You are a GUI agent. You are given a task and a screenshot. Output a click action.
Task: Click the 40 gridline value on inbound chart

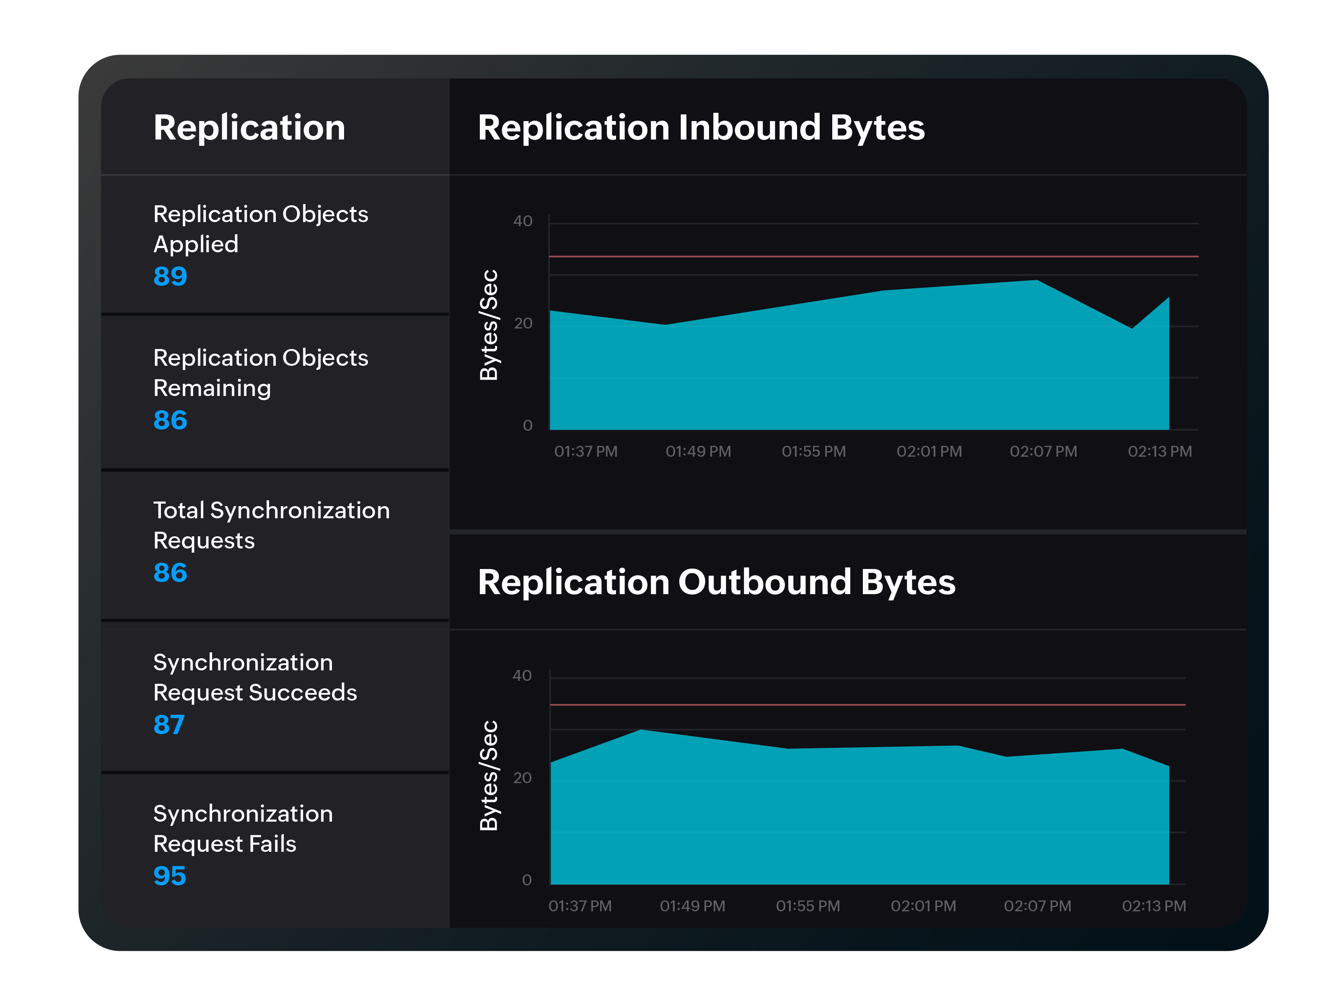(x=524, y=220)
